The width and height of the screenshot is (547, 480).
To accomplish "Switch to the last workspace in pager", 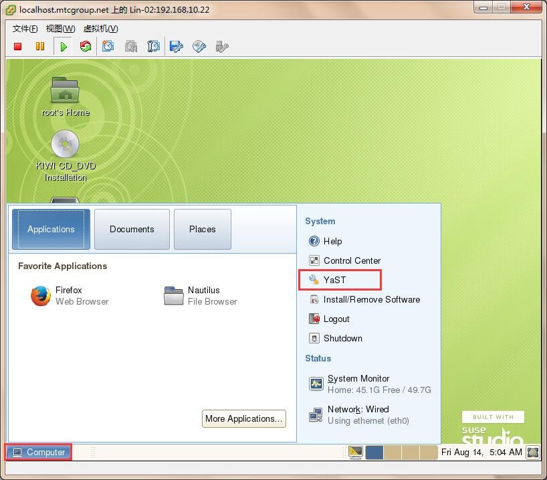I will coord(429,453).
